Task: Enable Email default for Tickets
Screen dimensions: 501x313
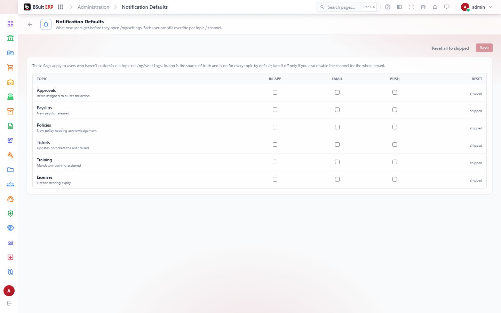Action: pos(337,145)
